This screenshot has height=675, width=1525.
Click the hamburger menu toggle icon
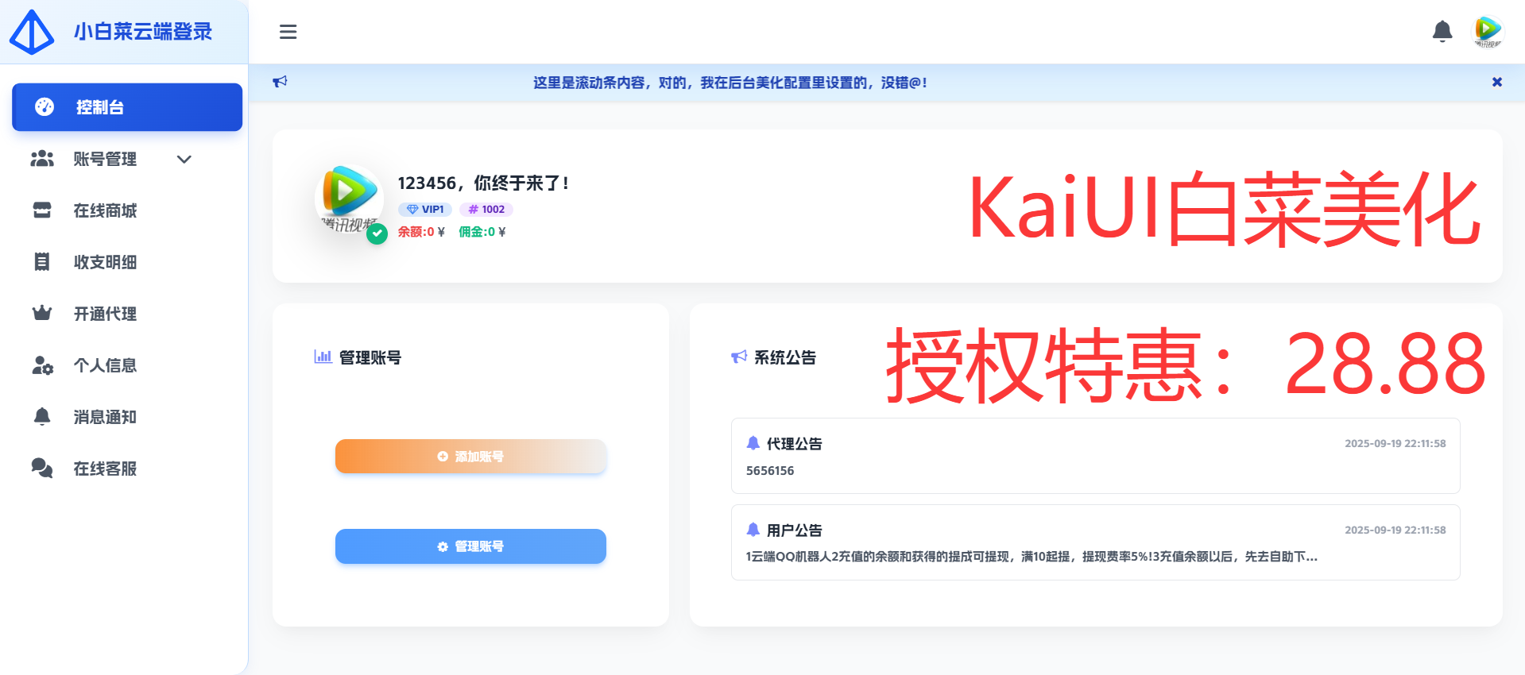[288, 32]
